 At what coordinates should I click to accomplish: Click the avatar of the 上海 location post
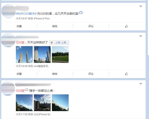[8, 40]
